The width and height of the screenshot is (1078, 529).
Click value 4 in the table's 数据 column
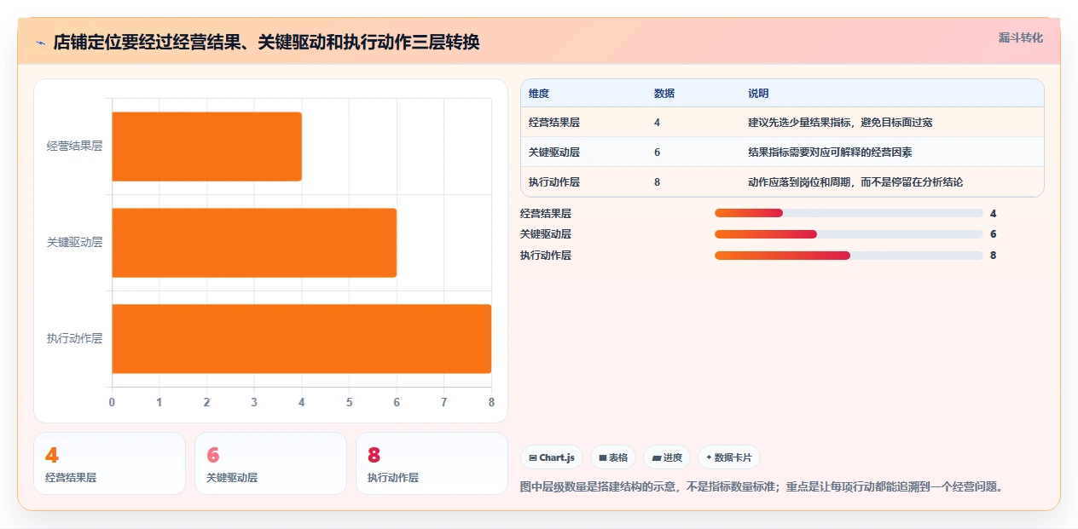(x=658, y=123)
